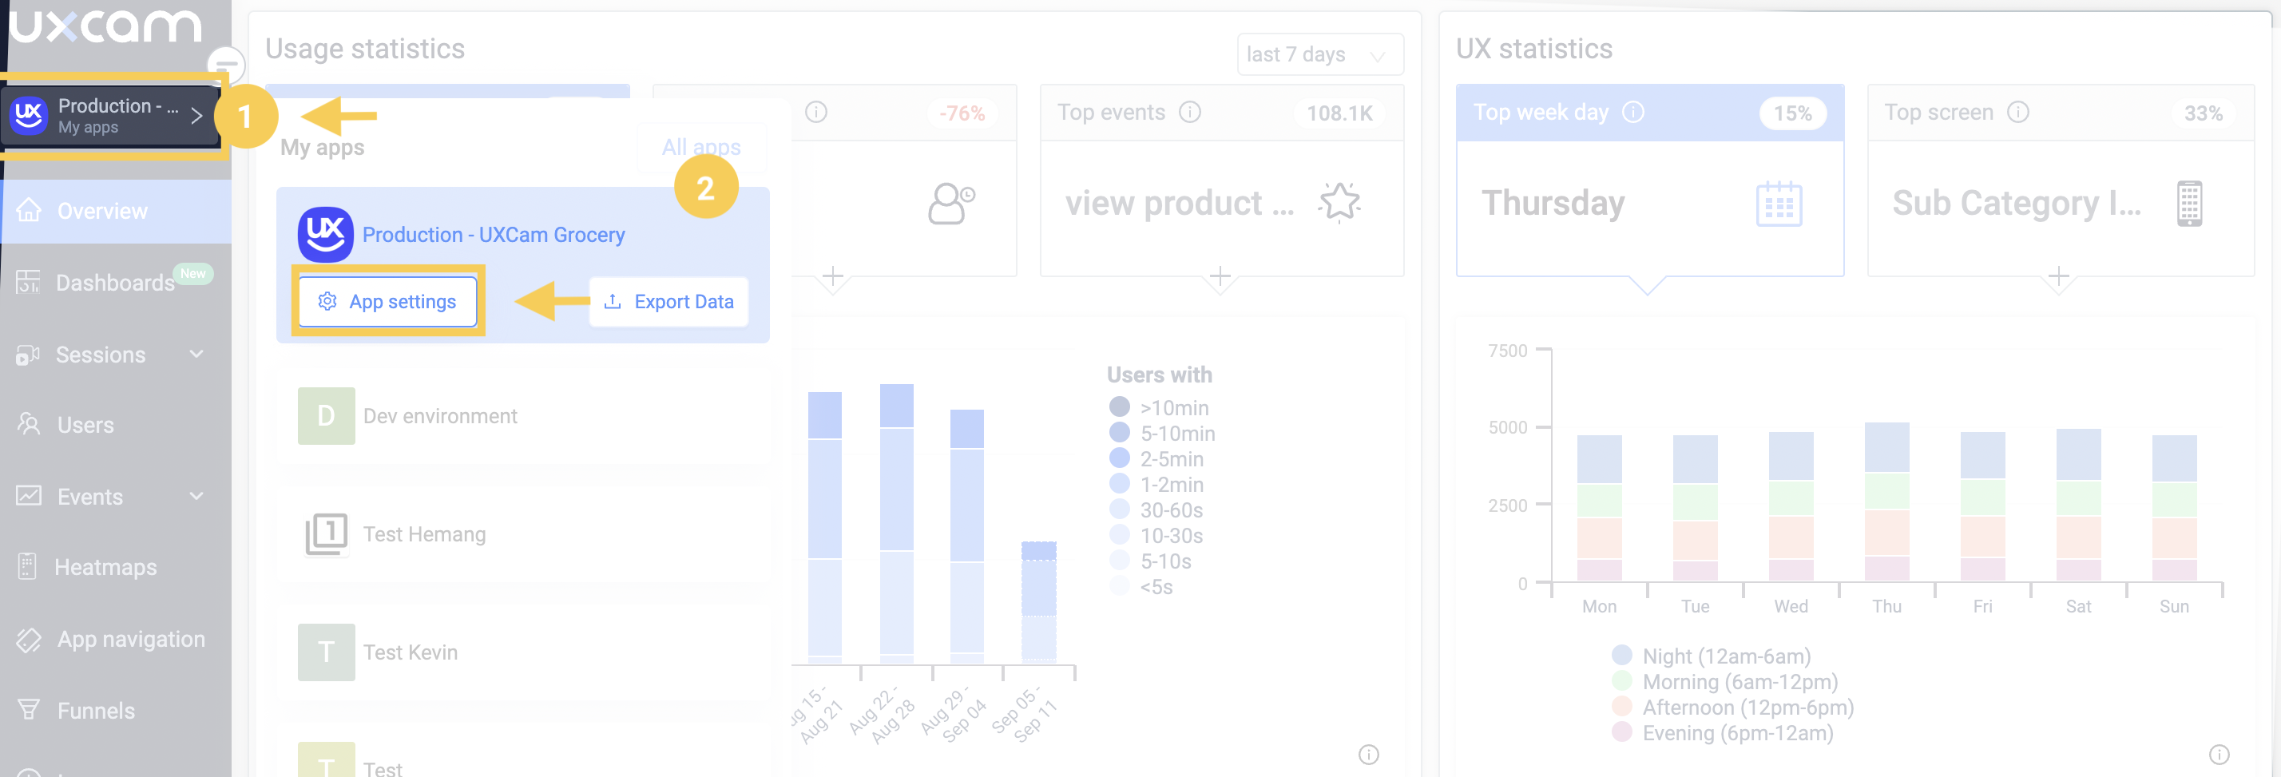Click the 108.1K events count badge
The height and width of the screenshot is (777, 2281).
[1339, 113]
